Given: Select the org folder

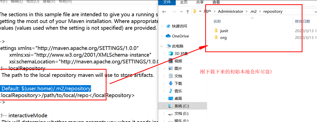Looking at the screenshot, I should 223,38.
